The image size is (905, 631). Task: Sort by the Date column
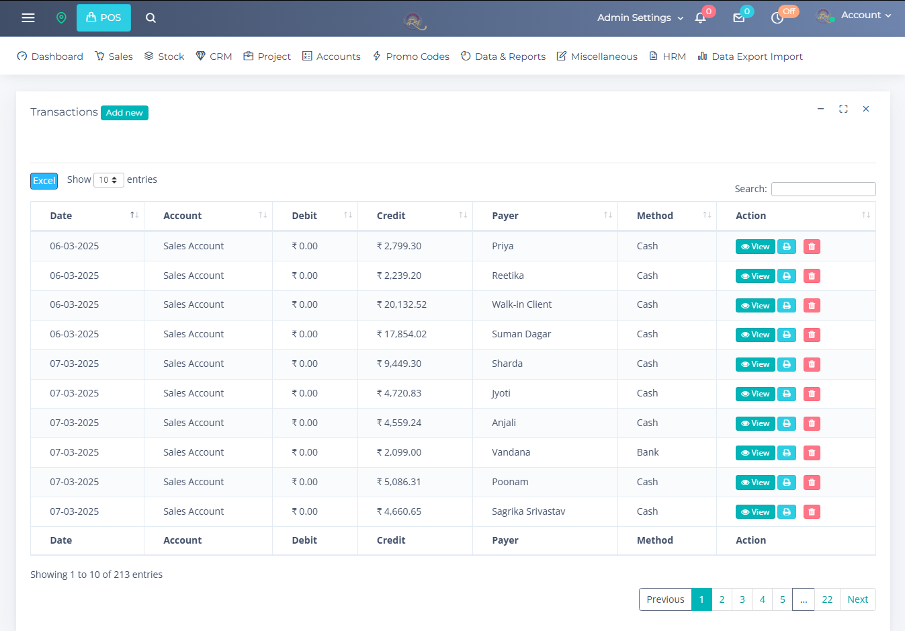(x=87, y=216)
